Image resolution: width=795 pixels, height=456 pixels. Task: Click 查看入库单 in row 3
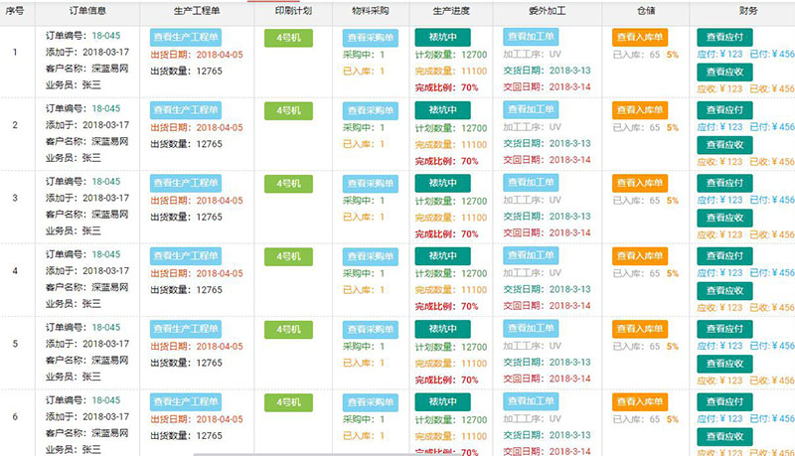click(640, 183)
